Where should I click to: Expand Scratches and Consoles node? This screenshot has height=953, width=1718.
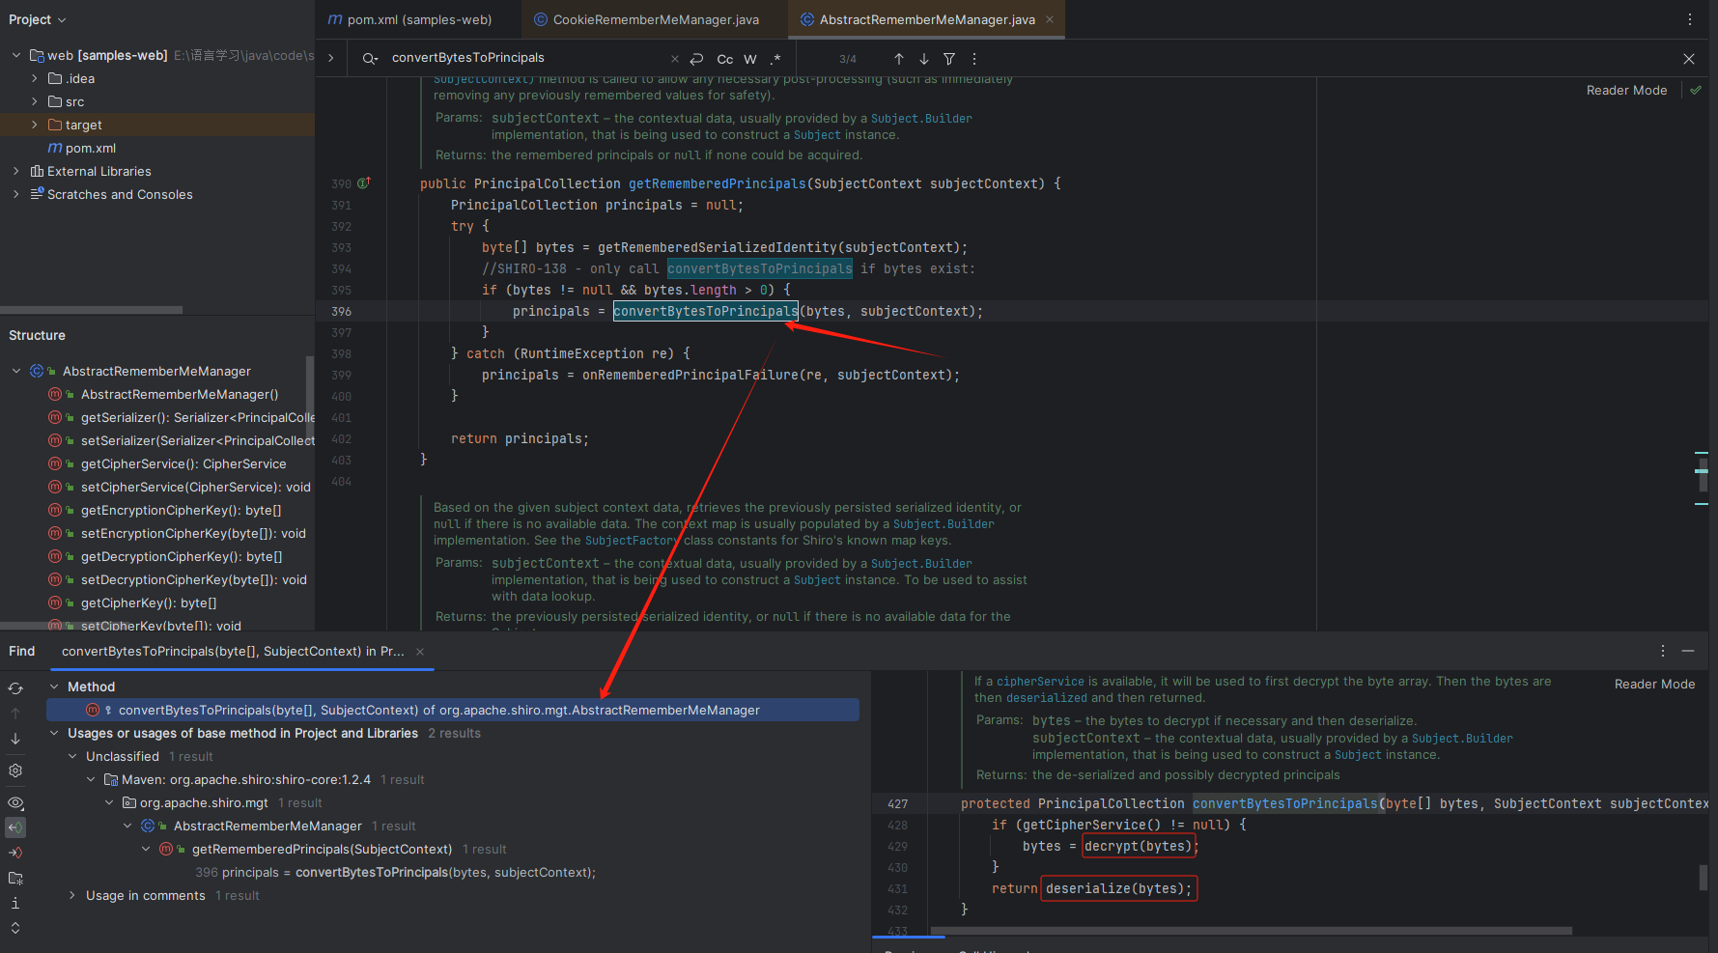click(16, 194)
